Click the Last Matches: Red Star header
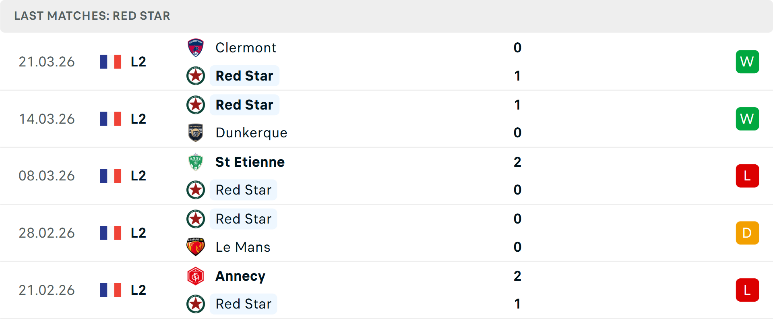 tap(92, 16)
